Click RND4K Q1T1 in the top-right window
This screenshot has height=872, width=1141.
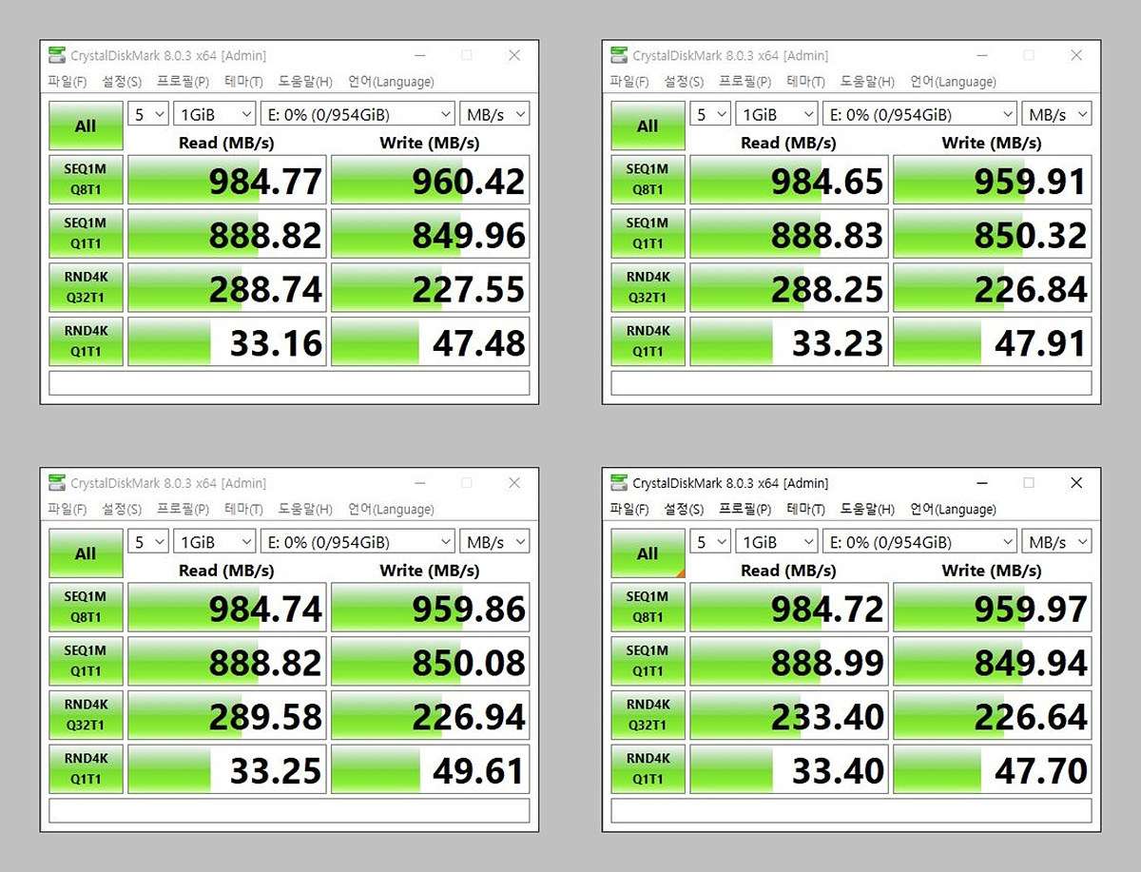pos(648,341)
